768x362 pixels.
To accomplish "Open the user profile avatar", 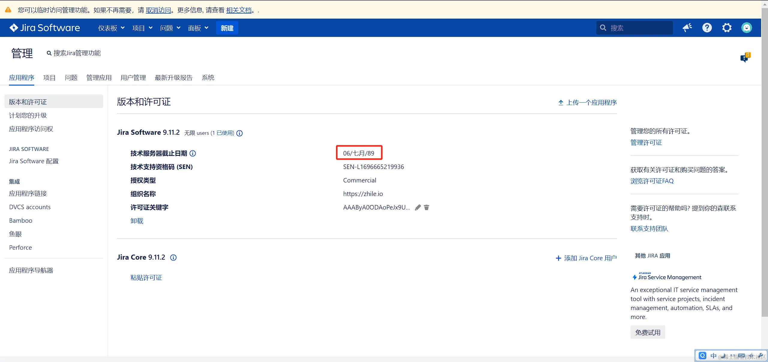I will (746, 28).
